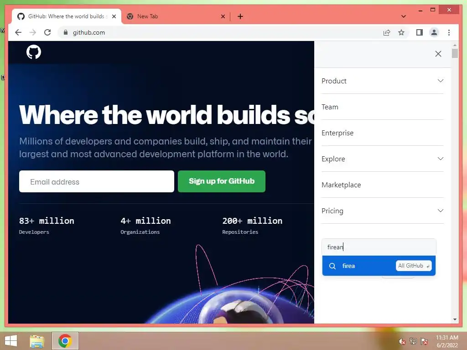This screenshot has width=467, height=350.
Task: Expand the Pricing chevron
Action: point(441,211)
